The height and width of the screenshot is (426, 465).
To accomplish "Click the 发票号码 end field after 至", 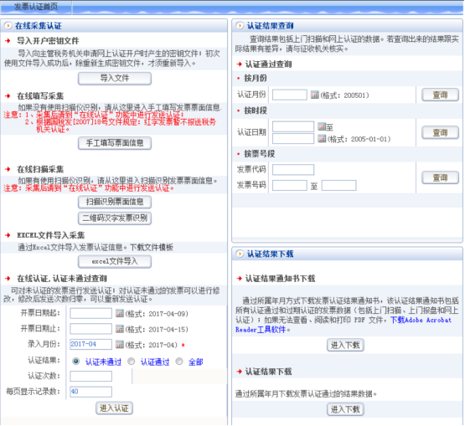I will pyautogui.click(x=338, y=186).
